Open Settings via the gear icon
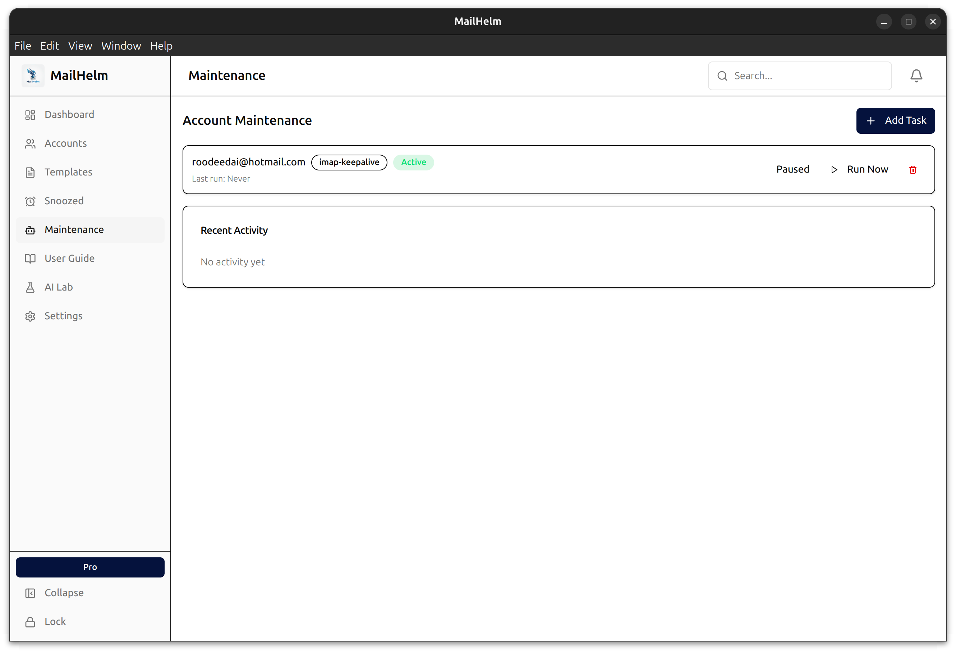This screenshot has height=653, width=956. 30,316
